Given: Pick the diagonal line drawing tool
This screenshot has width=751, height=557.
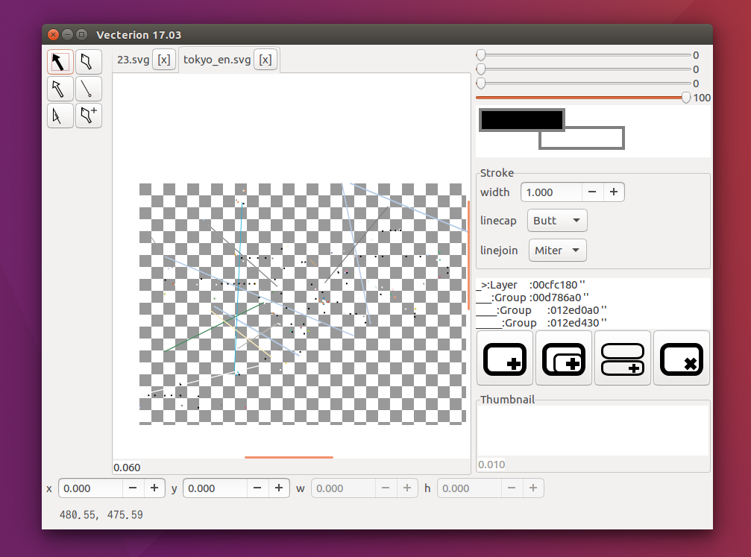Looking at the screenshot, I should click(x=88, y=89).
